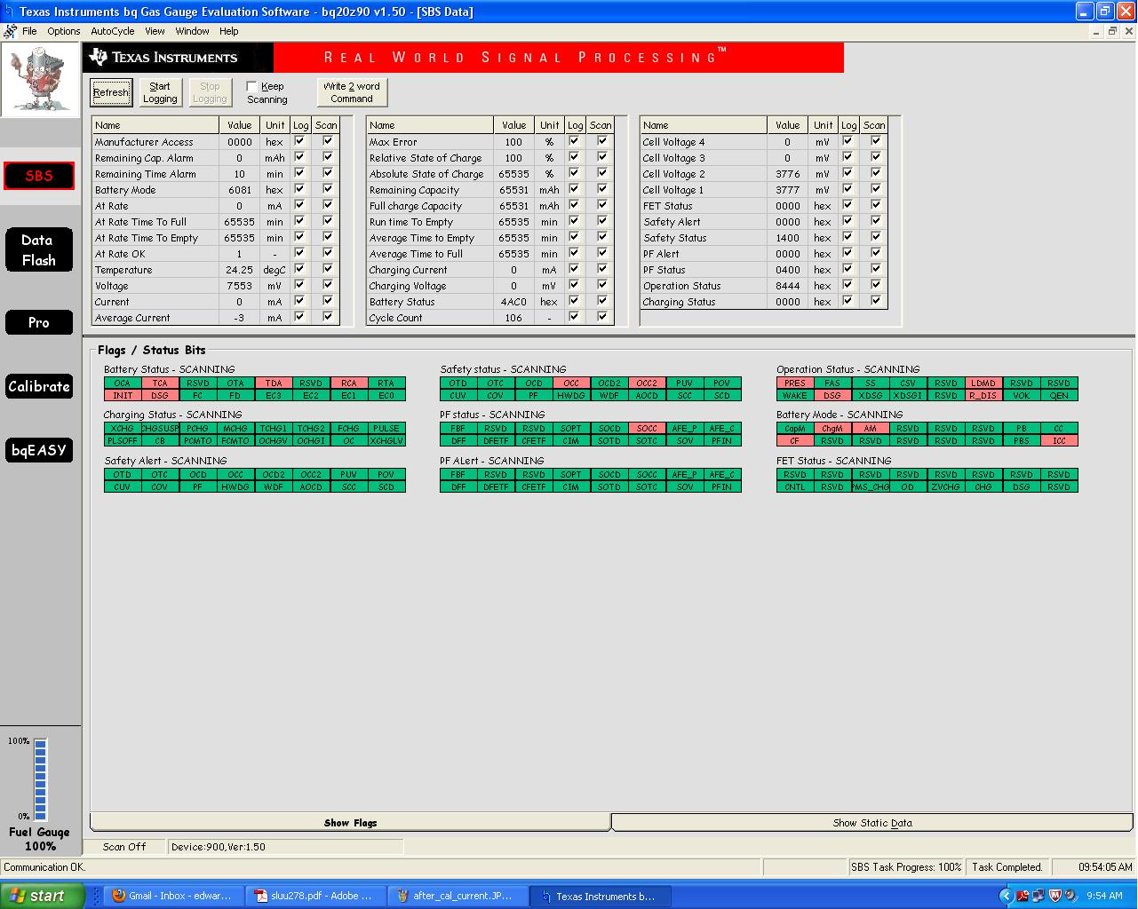Toggle Log checkbox for FET Status
The image size is (1138, 909).
pos(848,205)
